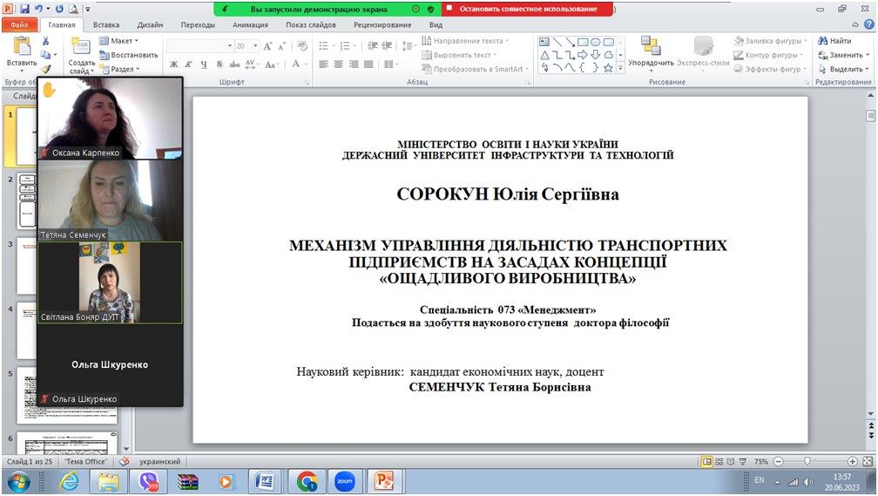Open the PowerPoint help question mark

(x=868, y=24)
